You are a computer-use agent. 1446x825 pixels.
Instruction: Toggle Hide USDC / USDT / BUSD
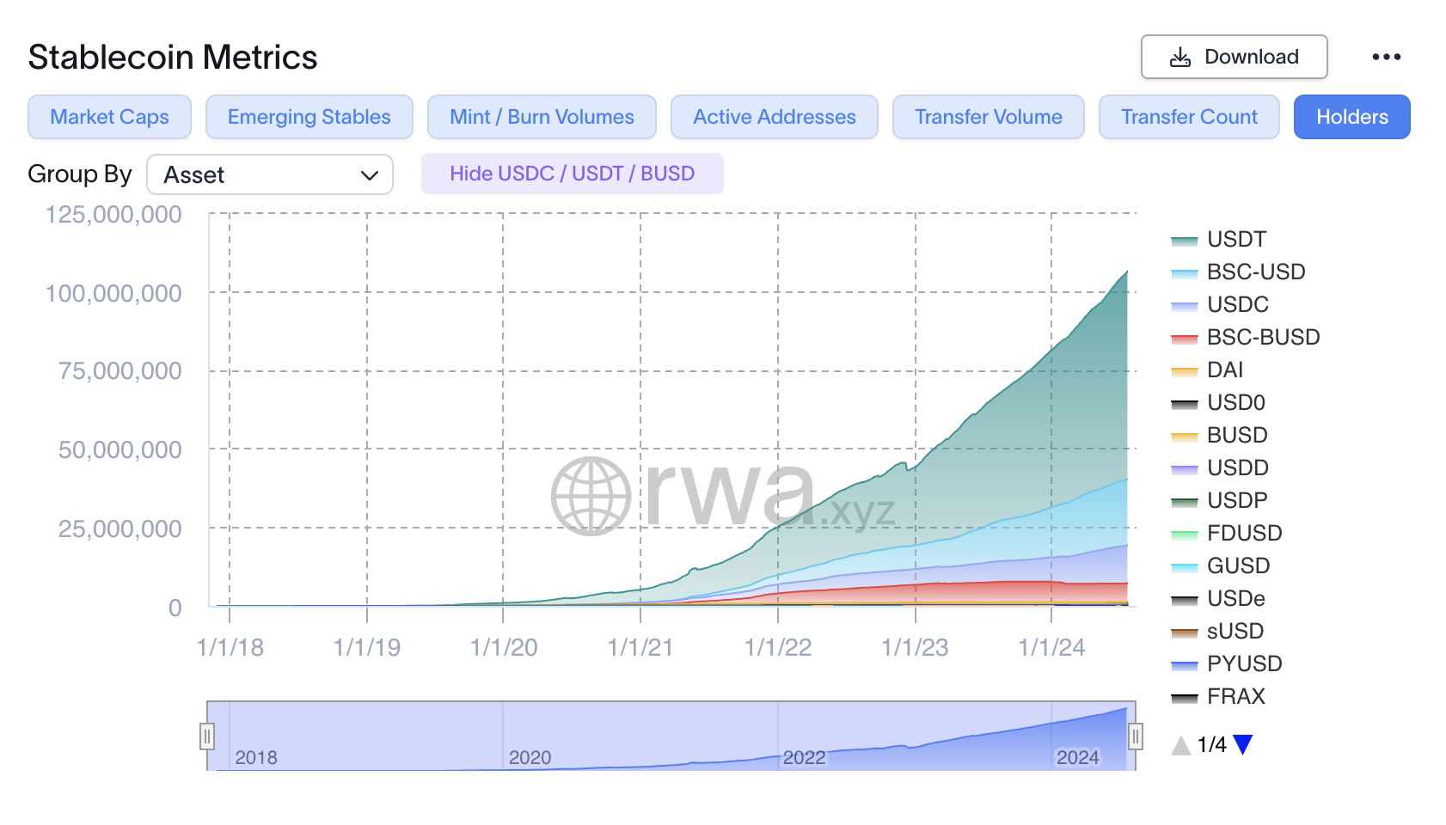tap(572, 174)
